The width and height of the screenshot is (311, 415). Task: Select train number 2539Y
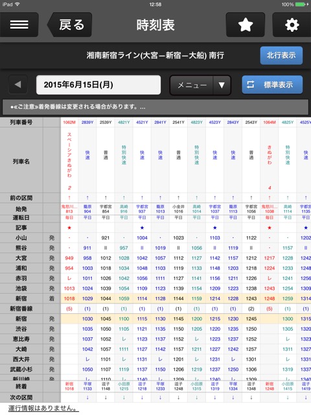point(106,123)
